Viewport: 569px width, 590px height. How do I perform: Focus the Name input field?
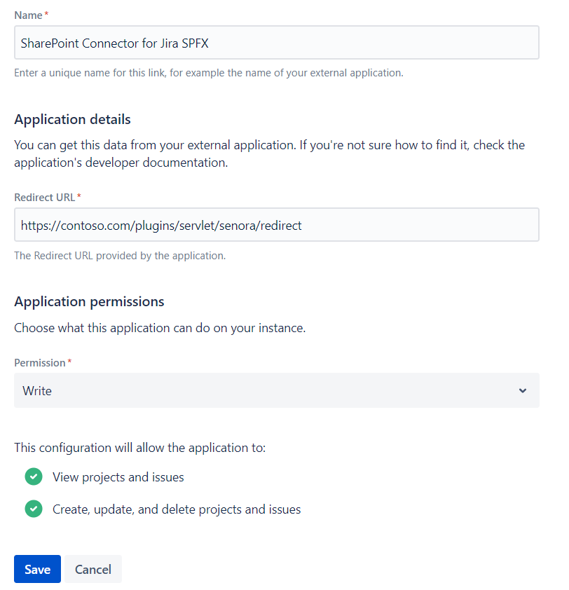click(276, 43)
